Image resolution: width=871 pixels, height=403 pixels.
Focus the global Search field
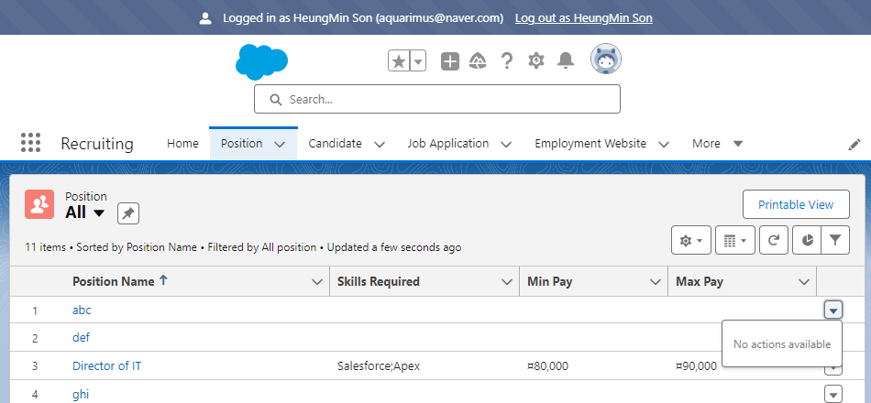tap(437, 99)
